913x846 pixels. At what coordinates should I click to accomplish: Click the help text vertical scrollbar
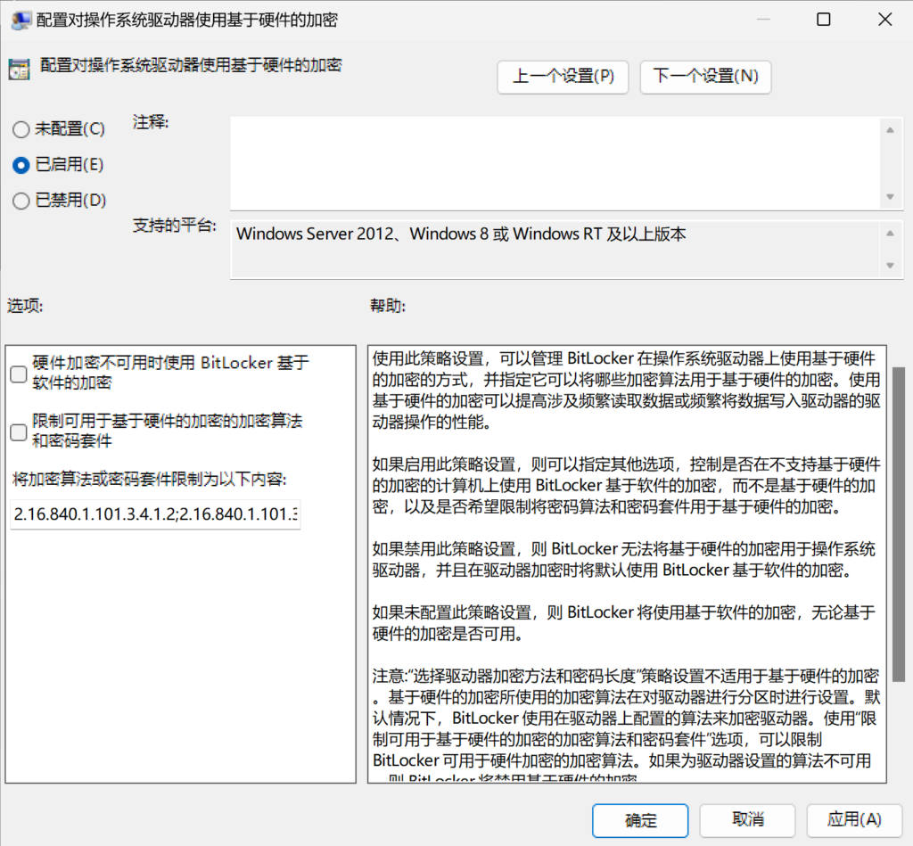click(898, 517)
